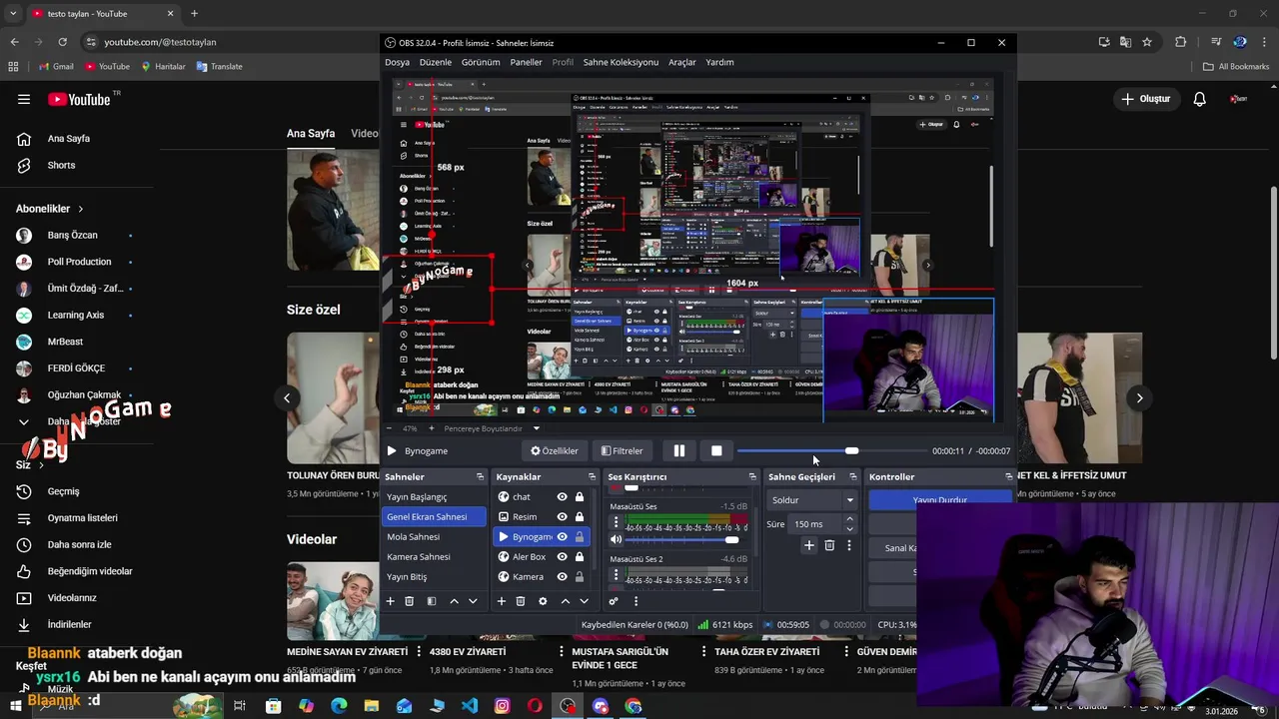Screen dimensions: 1279x719
Task: Increase Süre duration with up arrow
Action: pyautogui.click(x=849, y=518)
